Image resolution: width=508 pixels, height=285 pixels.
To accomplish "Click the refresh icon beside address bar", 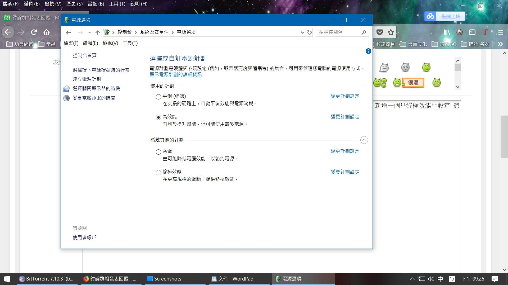I will (x=309, y=32).
